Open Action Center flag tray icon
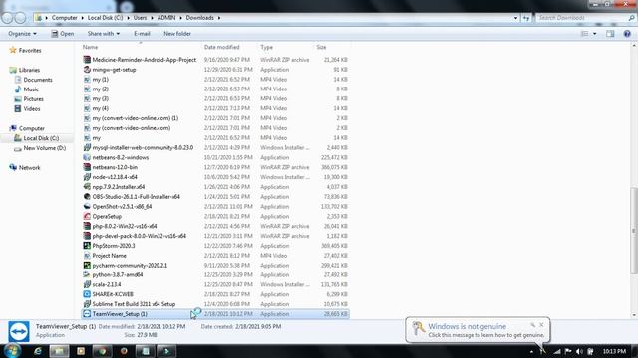This screenshot has width=638, height=358. (568, 351)
